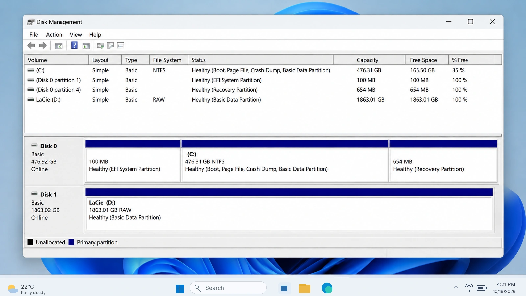Click the drive icon beside Disk 0
Screen dimensions: 526x296
pyautogui.click(x=35, y=145)
